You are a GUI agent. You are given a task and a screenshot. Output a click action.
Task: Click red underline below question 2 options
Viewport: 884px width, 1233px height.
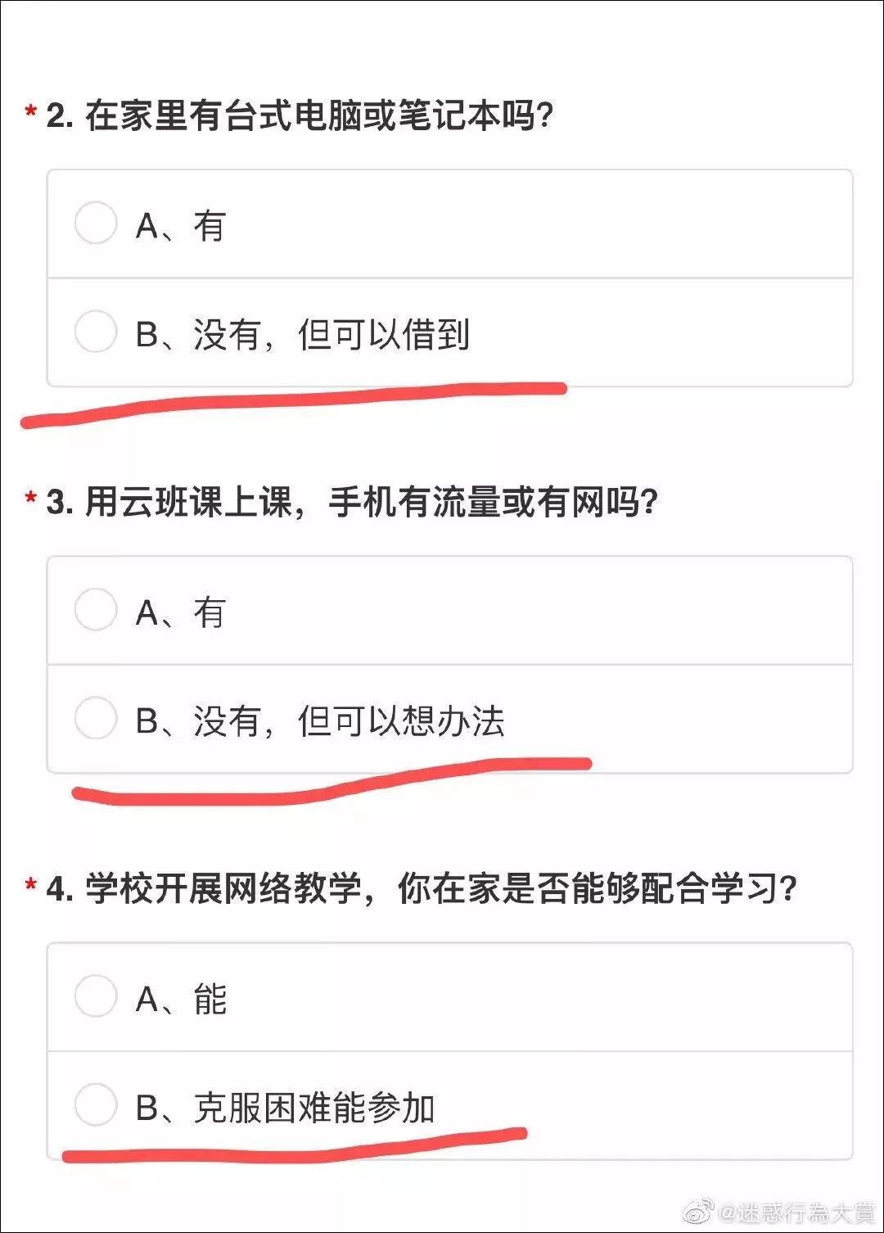pyautogui.click(x=295, y=401)
